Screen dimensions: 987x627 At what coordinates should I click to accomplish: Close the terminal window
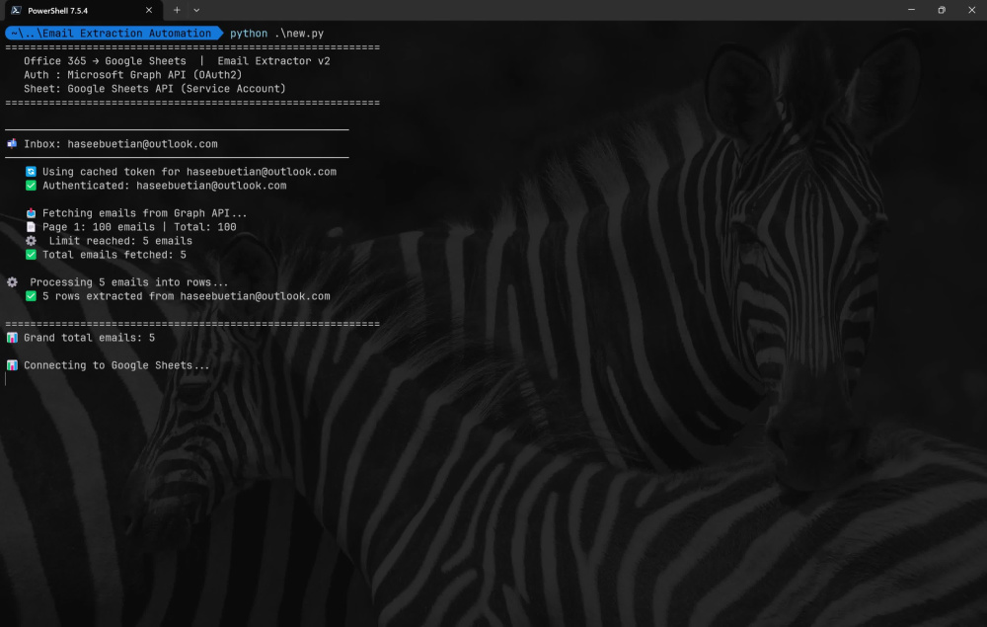click(972, 10)
